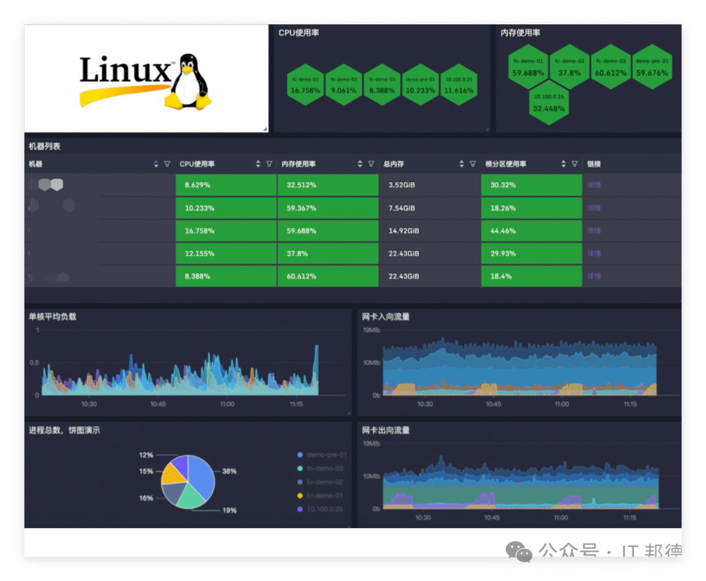
Task: Toggle demo-pre-01 series in pie legend
Action: (322, 455)
